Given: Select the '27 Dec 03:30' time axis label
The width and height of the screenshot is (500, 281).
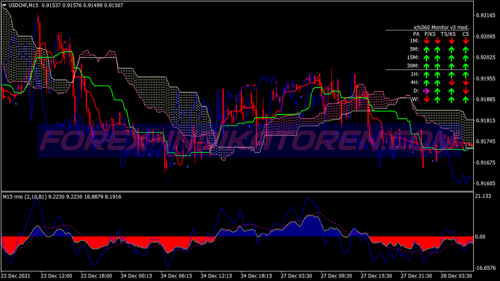Looking at the screenshot, I should click(296, 276).
